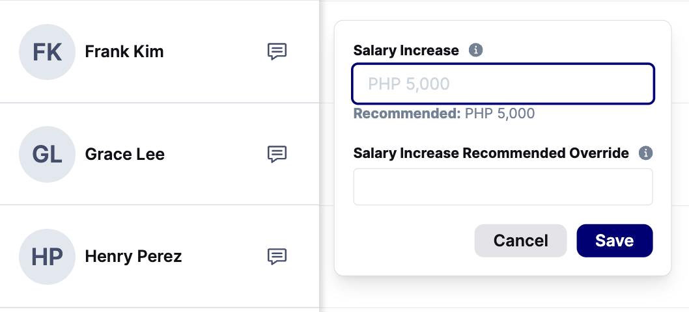The width and height of the screenshot is (689, 312).
Task: Click the GL avatar circle
Action: click(x=47, y=154)
